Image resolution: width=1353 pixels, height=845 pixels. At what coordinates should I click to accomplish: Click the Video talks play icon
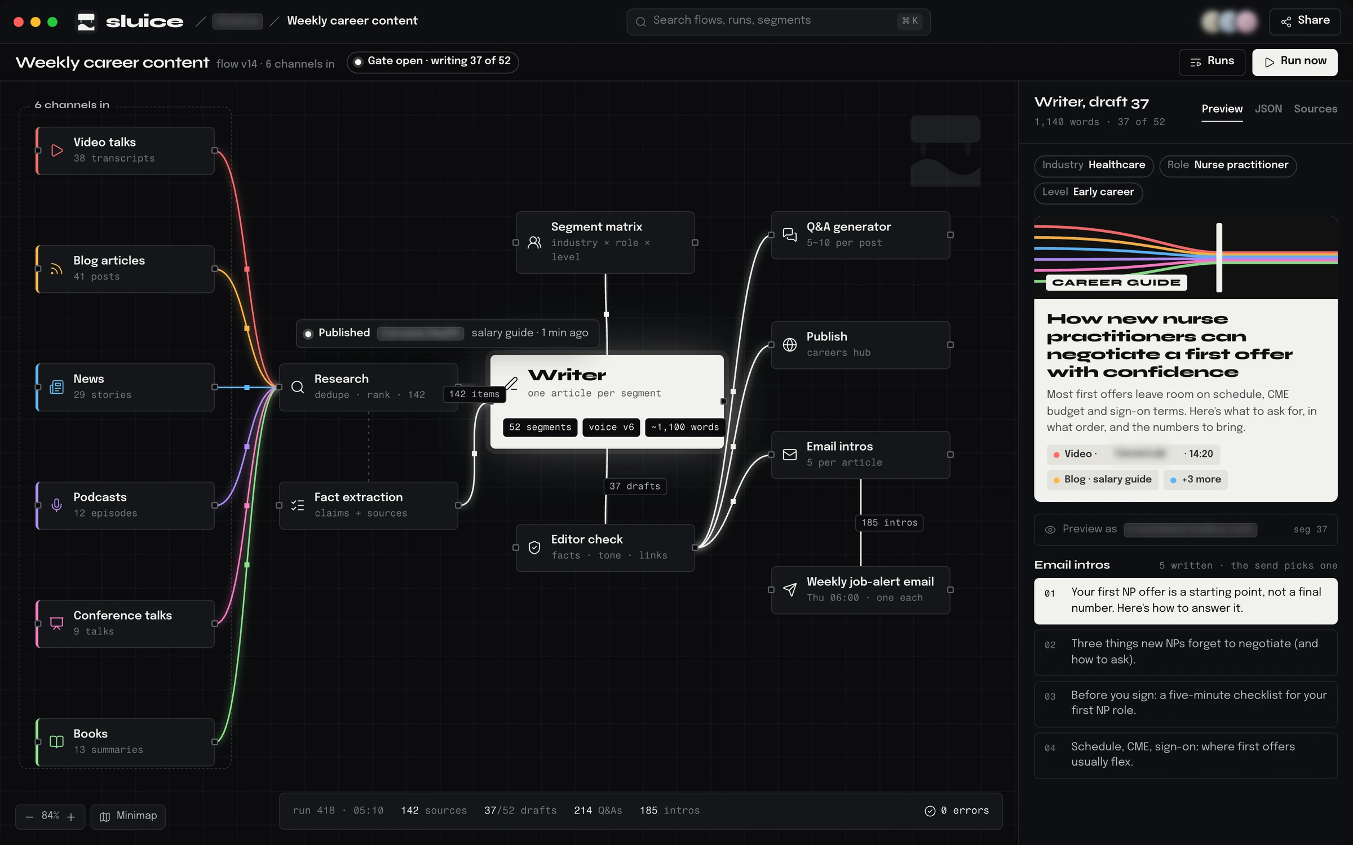point(56,150)
